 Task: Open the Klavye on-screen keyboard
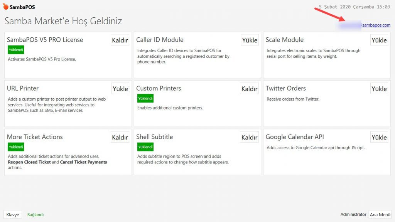(x=13, y=215)
